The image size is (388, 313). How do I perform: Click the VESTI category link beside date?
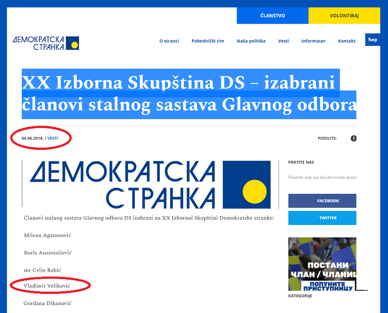[x=53, y=138]
